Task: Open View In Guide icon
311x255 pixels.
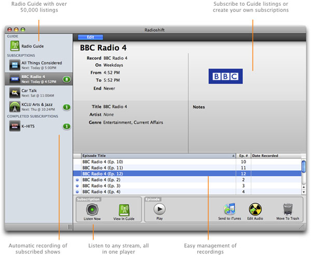Action: 124,209
